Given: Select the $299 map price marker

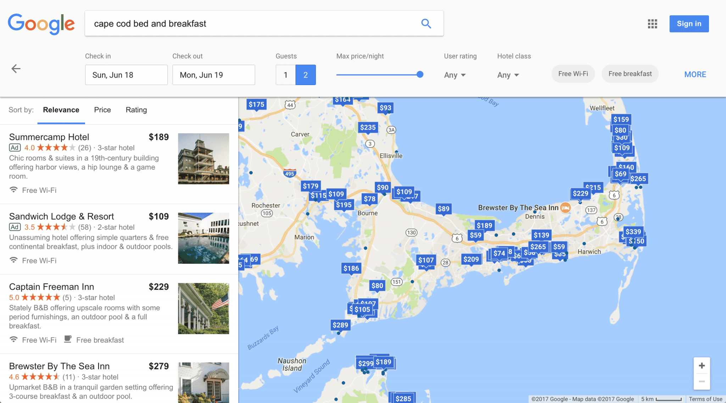Looking at the screenshot, I should click(x=365, y=363).
